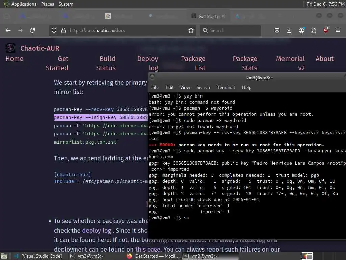
Task: Click the terminal title vm3@vm3:~
Action: pyautogui.click(x=259, y=78)
